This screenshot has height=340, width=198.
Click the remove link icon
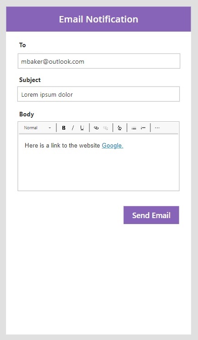[105, 128]
